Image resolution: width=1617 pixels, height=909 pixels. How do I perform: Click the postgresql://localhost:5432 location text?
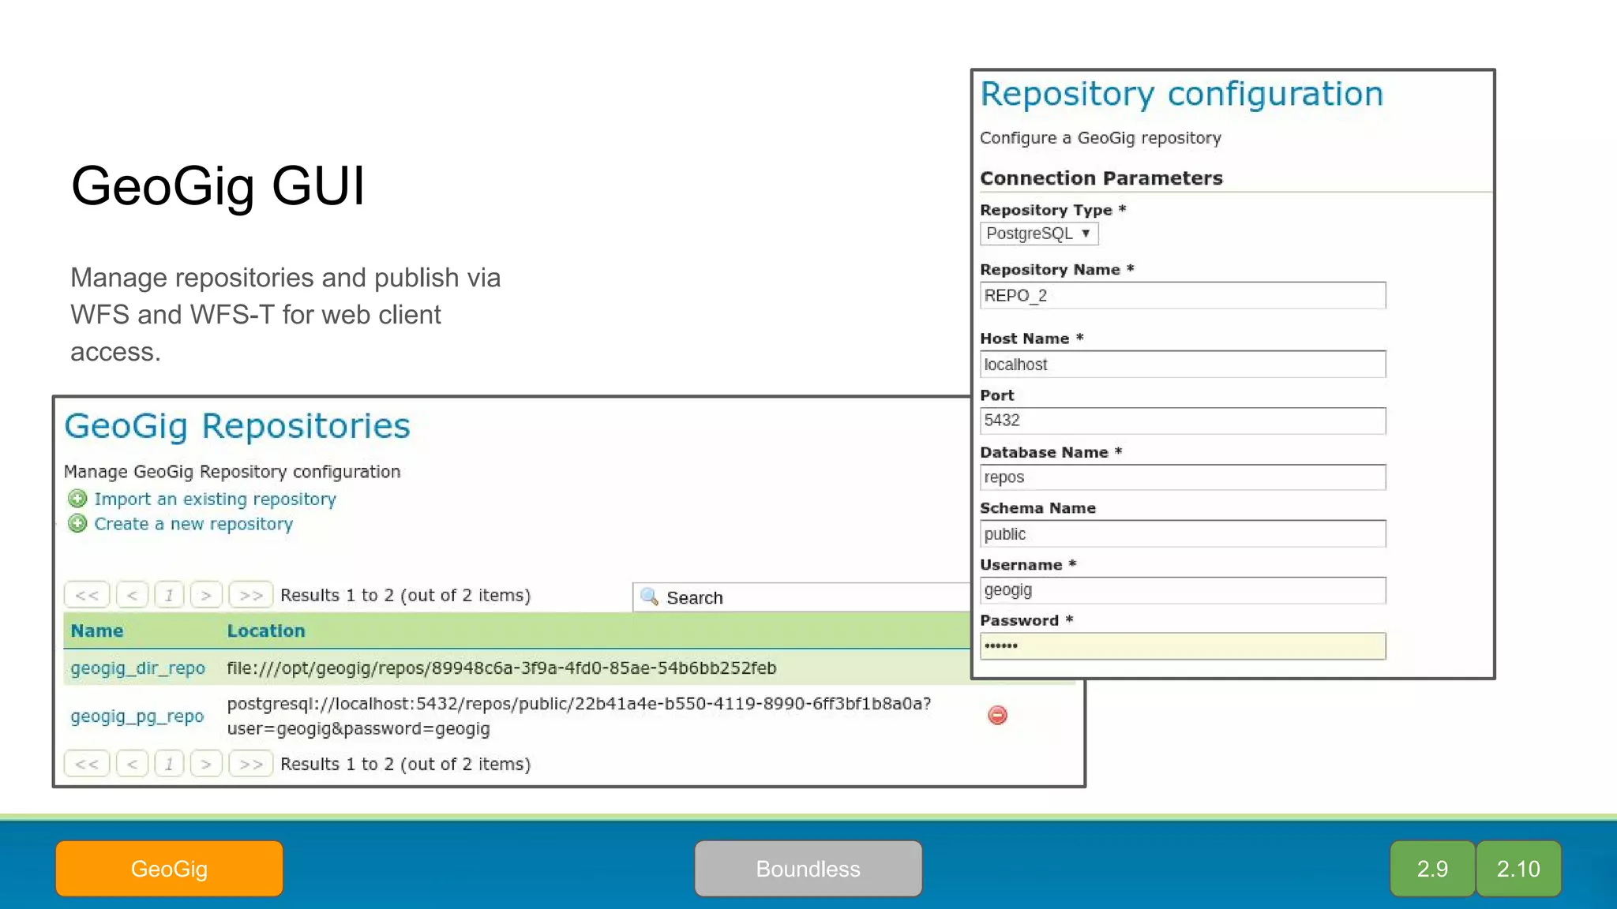(579, 716)
